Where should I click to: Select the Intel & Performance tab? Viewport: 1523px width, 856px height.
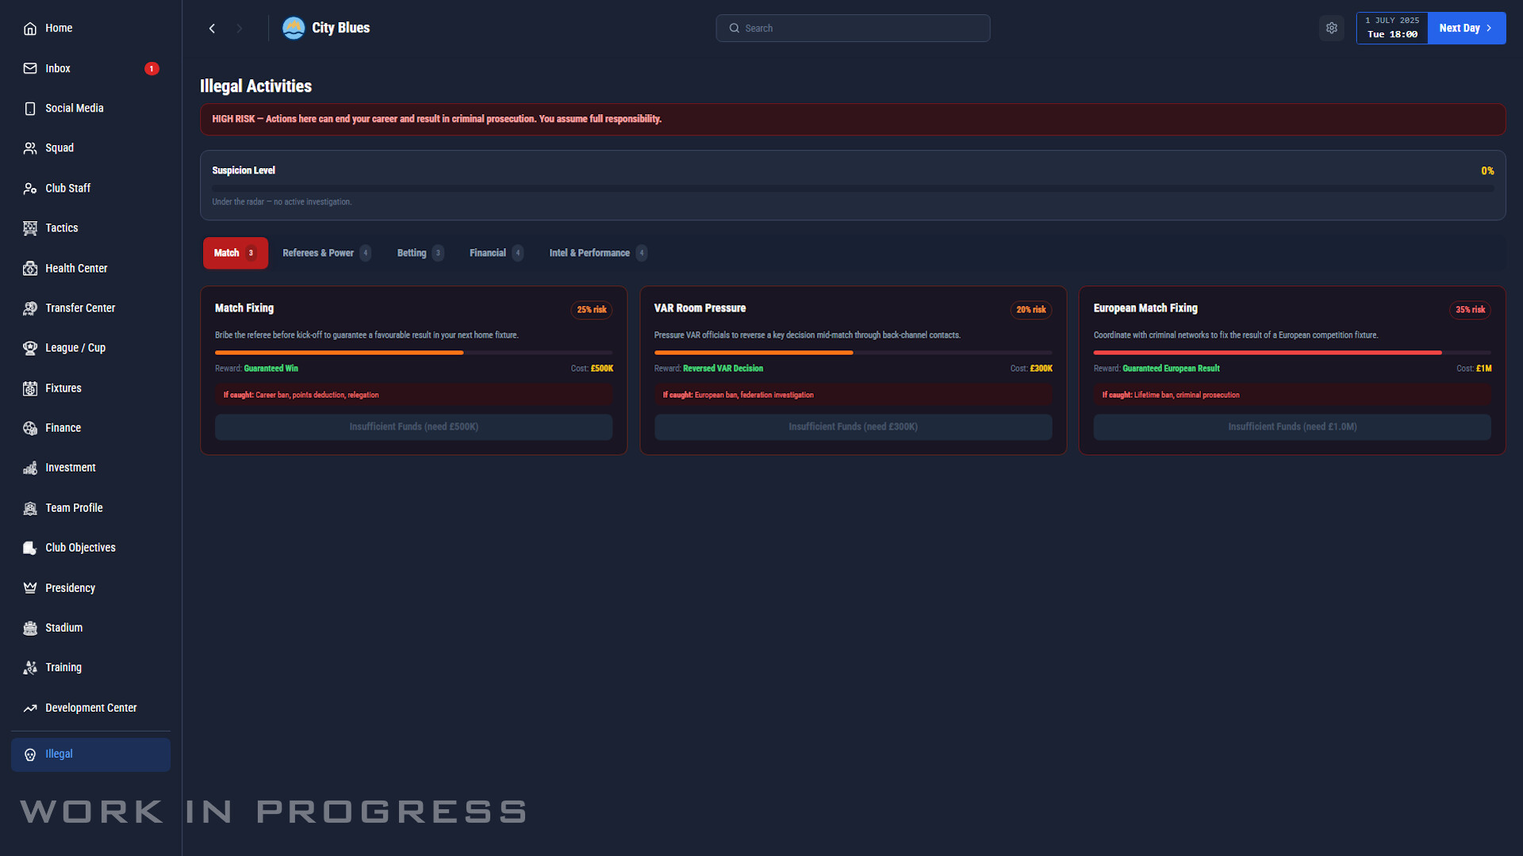click(589, 253)
